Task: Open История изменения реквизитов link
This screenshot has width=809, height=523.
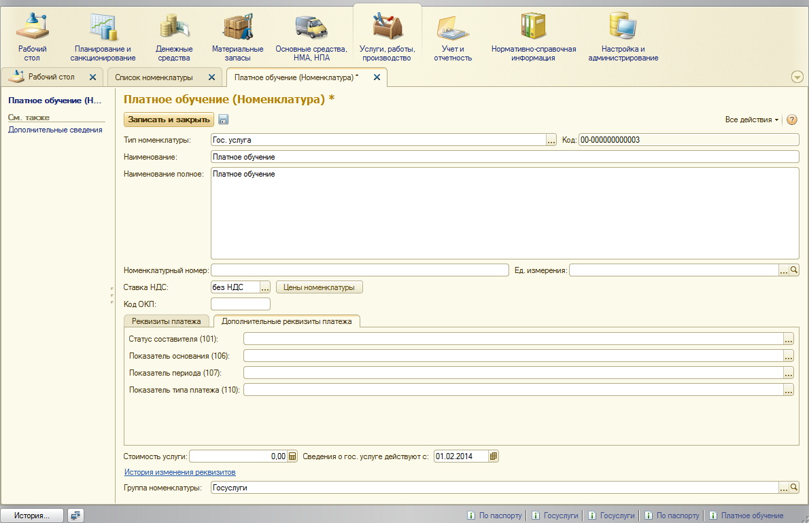Action: [179, 472]
